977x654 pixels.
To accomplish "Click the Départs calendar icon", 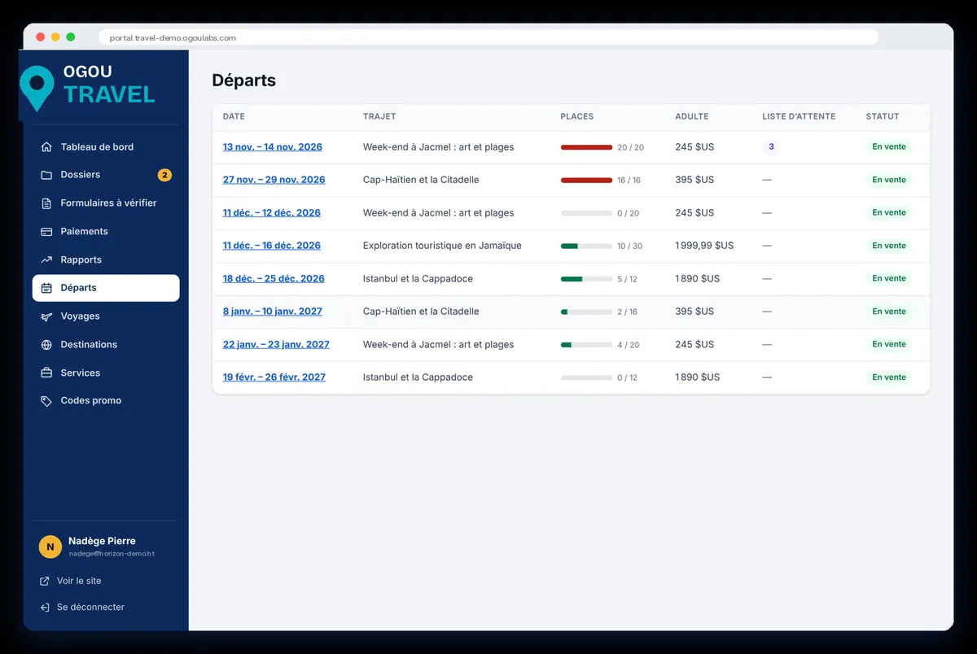I will pyautogui.click(x=46, y=288).
